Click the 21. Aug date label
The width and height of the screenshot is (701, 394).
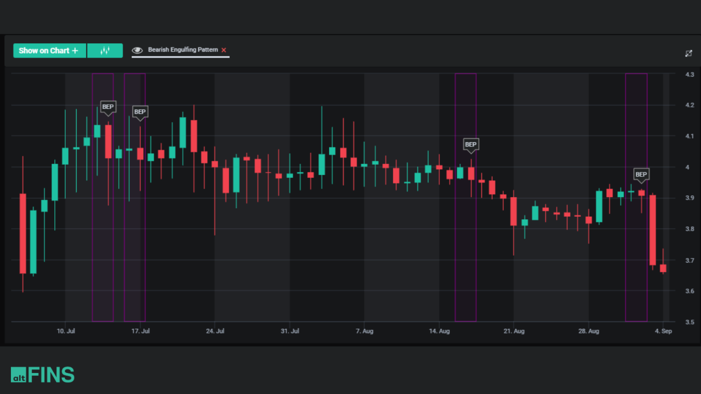click(x=514, y=331)
